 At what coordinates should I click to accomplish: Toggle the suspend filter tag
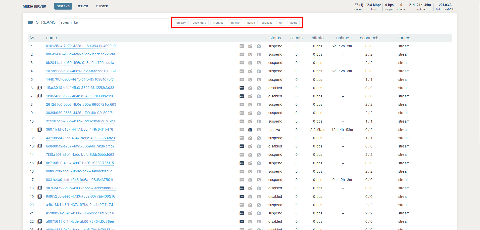pos(267,23)
